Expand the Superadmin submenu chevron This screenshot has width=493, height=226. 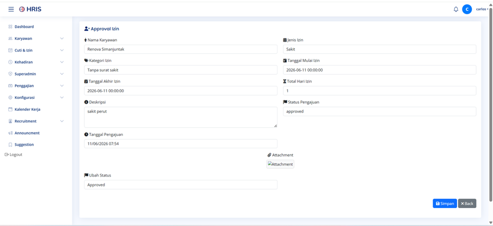(62, 74)
